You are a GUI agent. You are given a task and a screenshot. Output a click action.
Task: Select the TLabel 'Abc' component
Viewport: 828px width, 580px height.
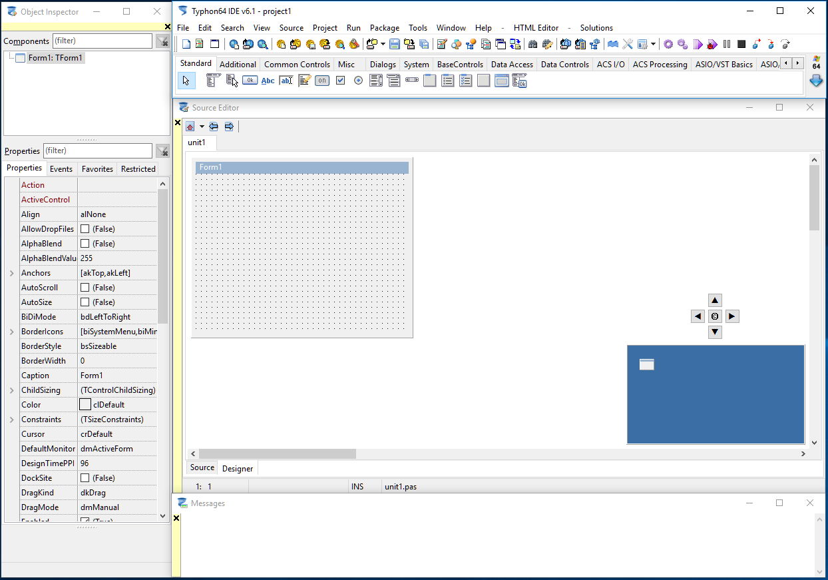pos(268,81)
